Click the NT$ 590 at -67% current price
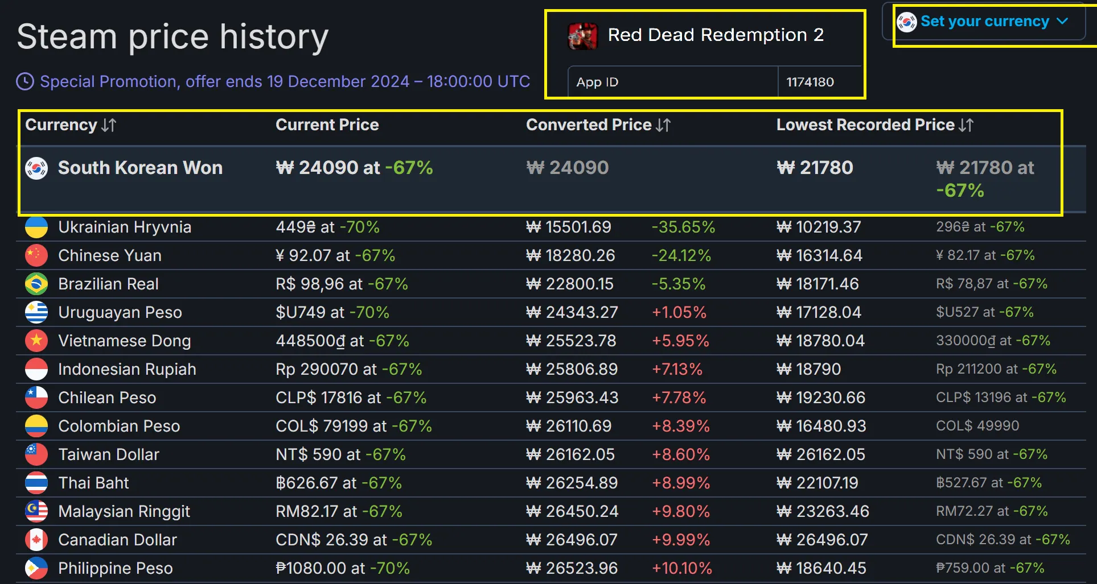The image size is (1097, 584). point(340,454)
